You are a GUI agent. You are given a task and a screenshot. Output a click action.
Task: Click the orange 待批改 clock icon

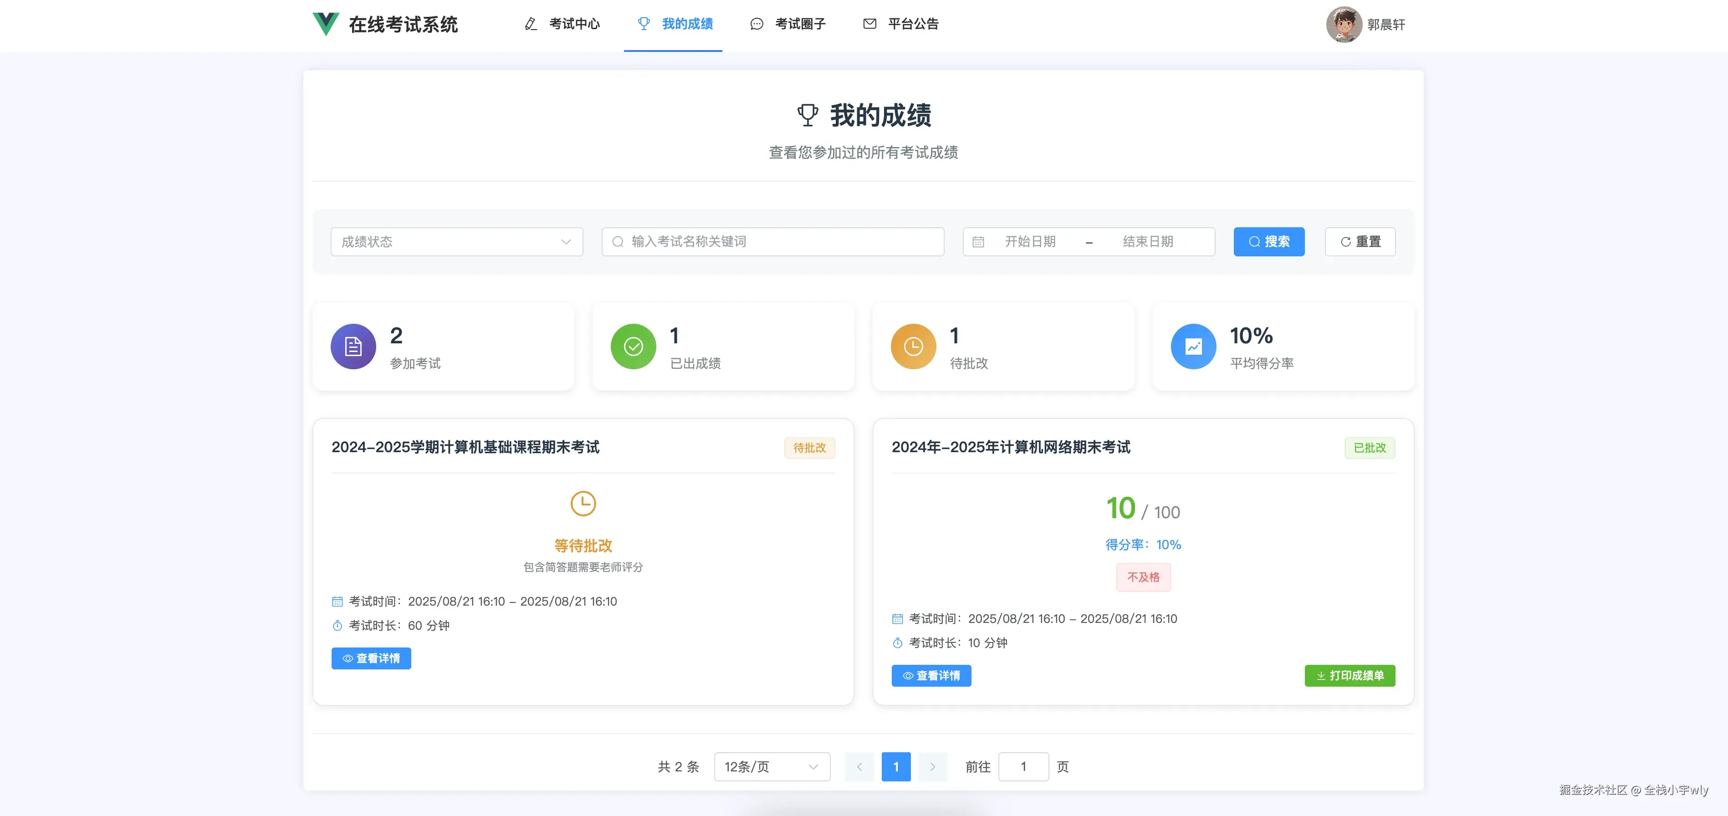[913, 347]
